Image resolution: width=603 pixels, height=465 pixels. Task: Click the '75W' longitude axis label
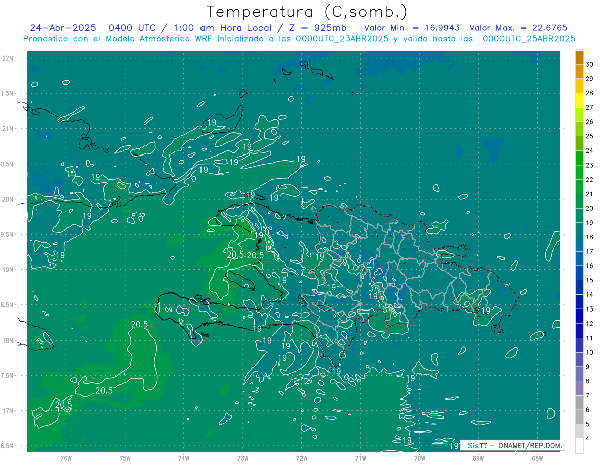click(x=125, y=458)
